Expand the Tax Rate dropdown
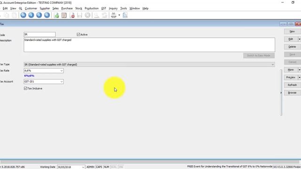 point(62,71)
